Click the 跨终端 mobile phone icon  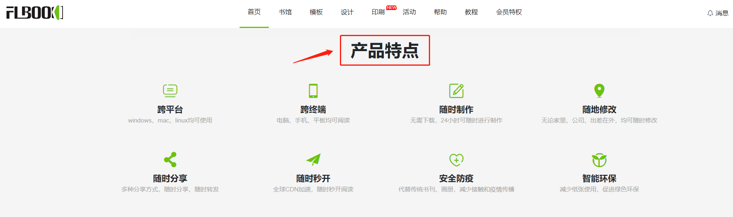click(313, 90)
